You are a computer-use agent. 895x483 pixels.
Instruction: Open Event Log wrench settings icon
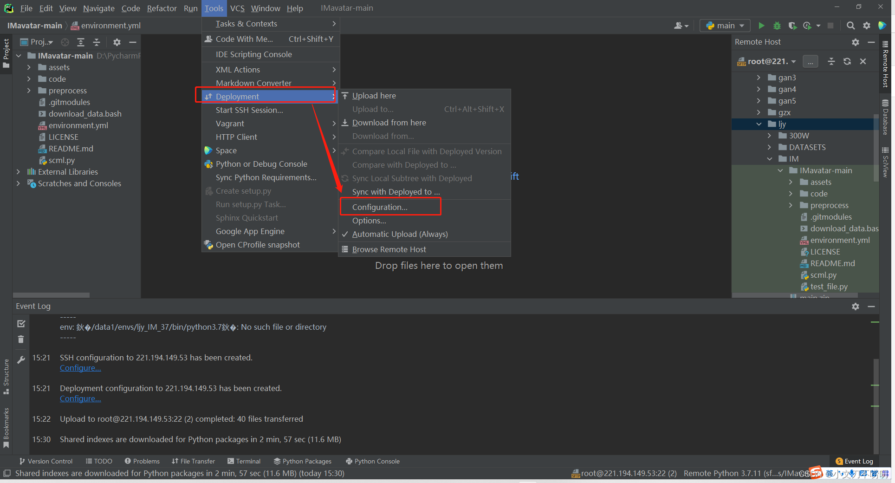[x=21, y=360]
